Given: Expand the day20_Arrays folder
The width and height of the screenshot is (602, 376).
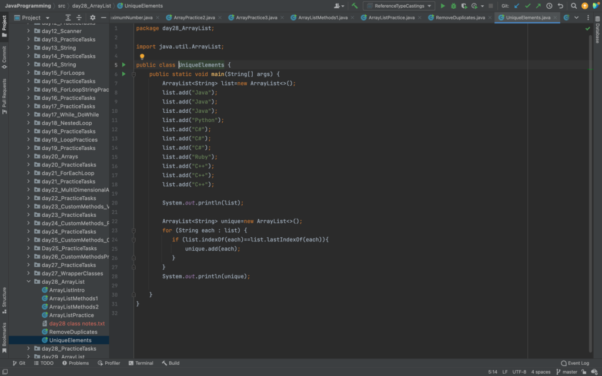Looking at the screenshot, I should coord(28,157).
